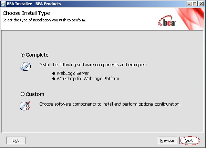Click the Workshop for WebLogic Platform text
The image size is (206, 148).
coord(88,79)
